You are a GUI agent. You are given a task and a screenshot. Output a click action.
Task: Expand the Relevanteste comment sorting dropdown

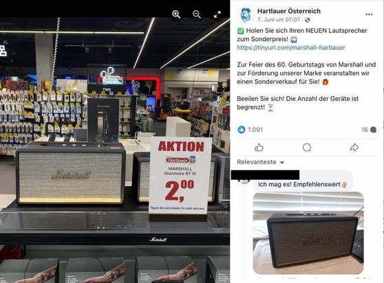(x=260, y=162)
